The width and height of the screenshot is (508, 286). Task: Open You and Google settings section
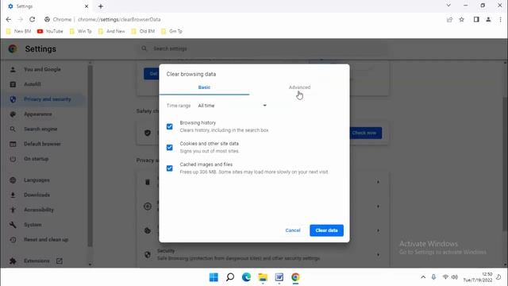tap(42, 69)
